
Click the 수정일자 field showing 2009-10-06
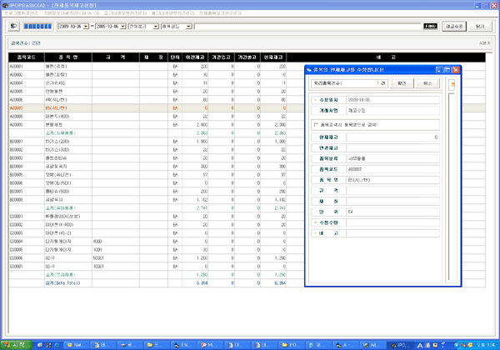click(392, 100)
